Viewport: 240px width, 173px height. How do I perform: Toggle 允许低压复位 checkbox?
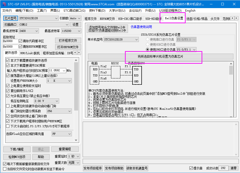point(8,96)
